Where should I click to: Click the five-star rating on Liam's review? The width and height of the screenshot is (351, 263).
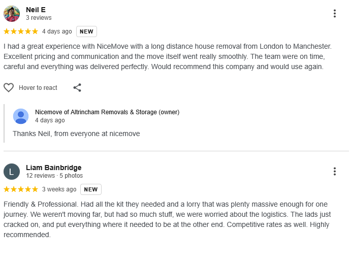coord(21,189)
